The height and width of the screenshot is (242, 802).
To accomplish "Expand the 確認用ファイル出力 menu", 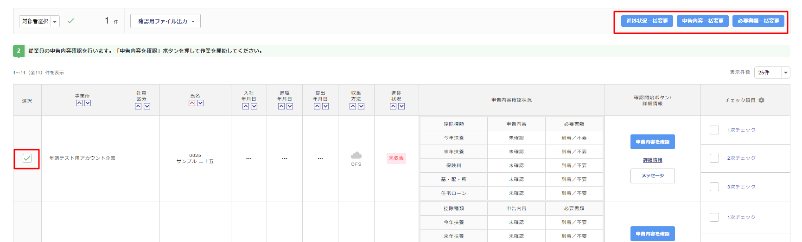I will coord(165,21).
